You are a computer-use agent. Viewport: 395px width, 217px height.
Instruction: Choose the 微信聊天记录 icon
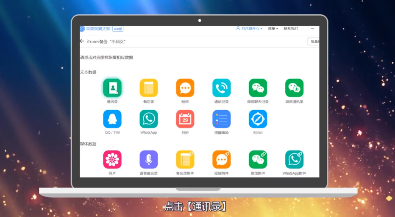click(258, 88)
